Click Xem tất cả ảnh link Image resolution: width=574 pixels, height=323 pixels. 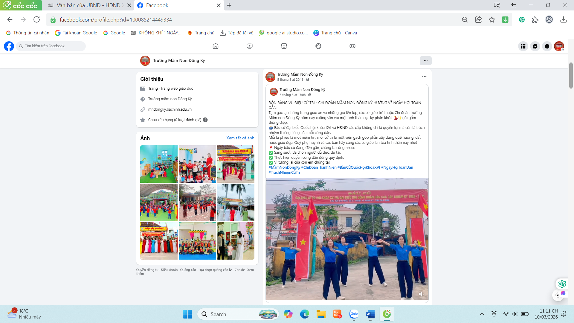(x=240, y=138)
